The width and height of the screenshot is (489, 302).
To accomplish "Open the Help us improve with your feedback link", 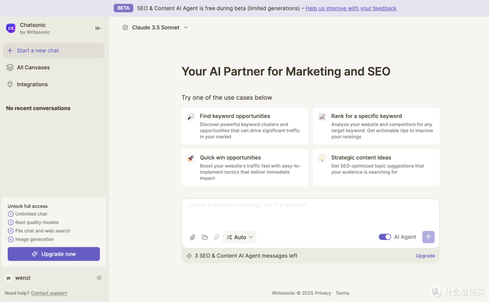I will pyautogui.click(x=351, y=9).
